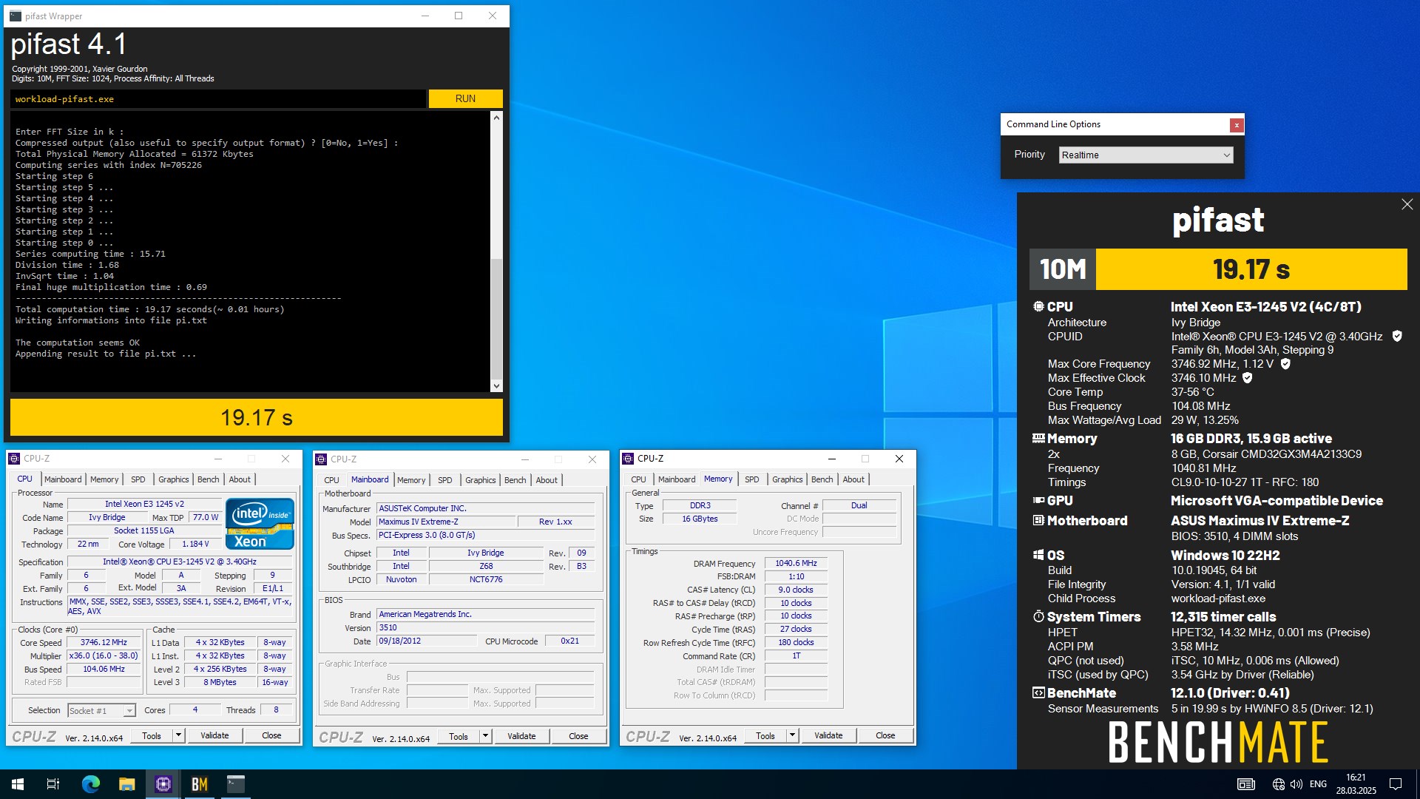Click the verified shield beside Max Effective Clock
The width and height of the screenshot is (1420, 799).
coord(1247,378)
